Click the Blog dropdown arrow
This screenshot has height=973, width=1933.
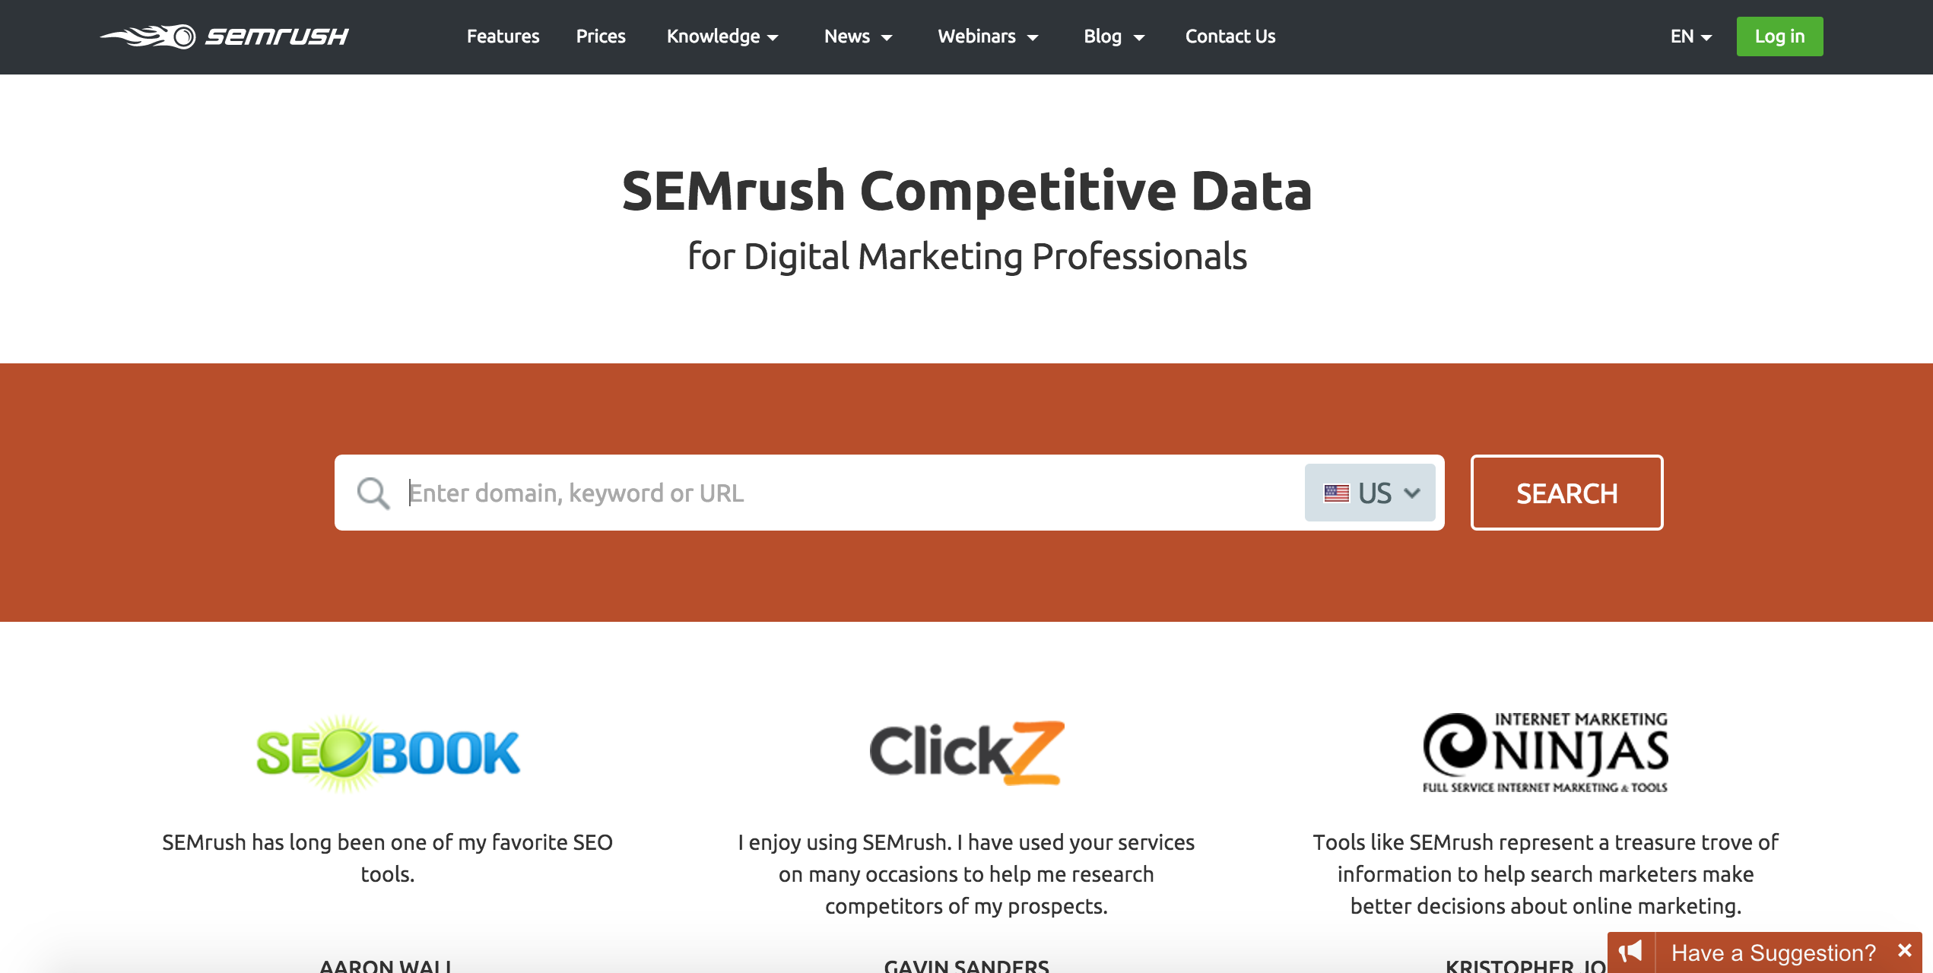tap(1142, 37)
